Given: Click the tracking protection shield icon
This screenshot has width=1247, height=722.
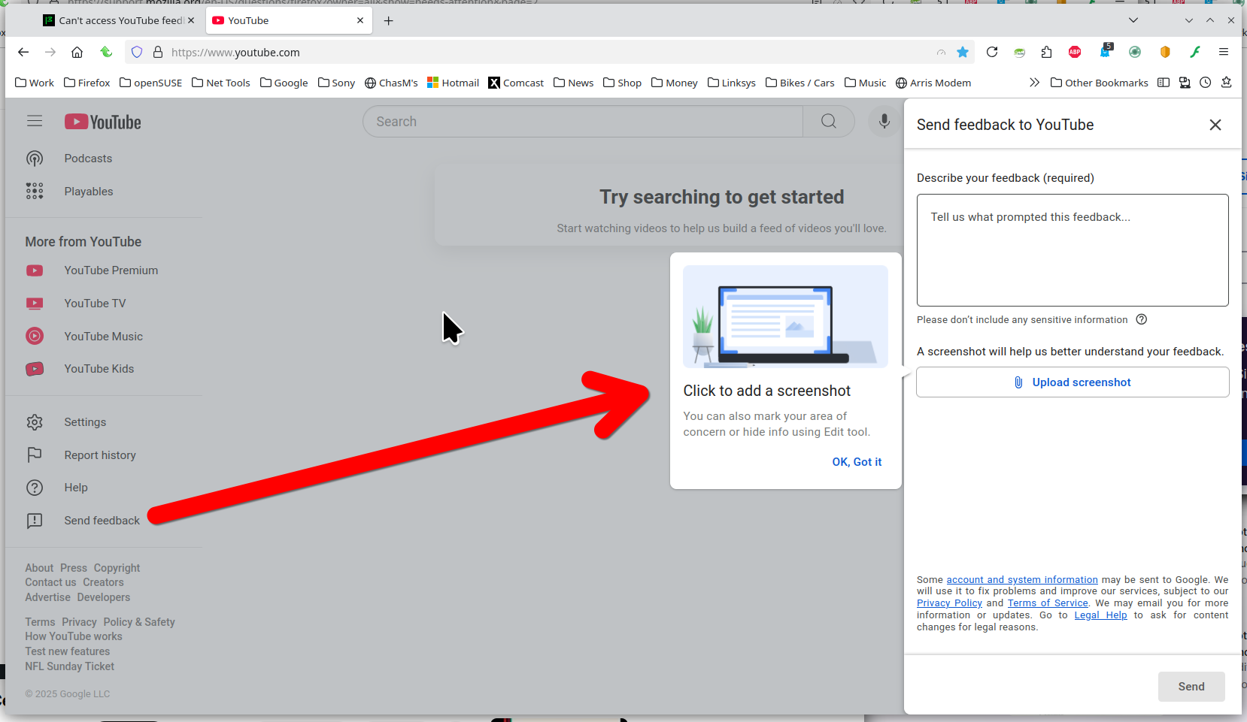Looking at the screenshot, I should (x=137, y=52).
